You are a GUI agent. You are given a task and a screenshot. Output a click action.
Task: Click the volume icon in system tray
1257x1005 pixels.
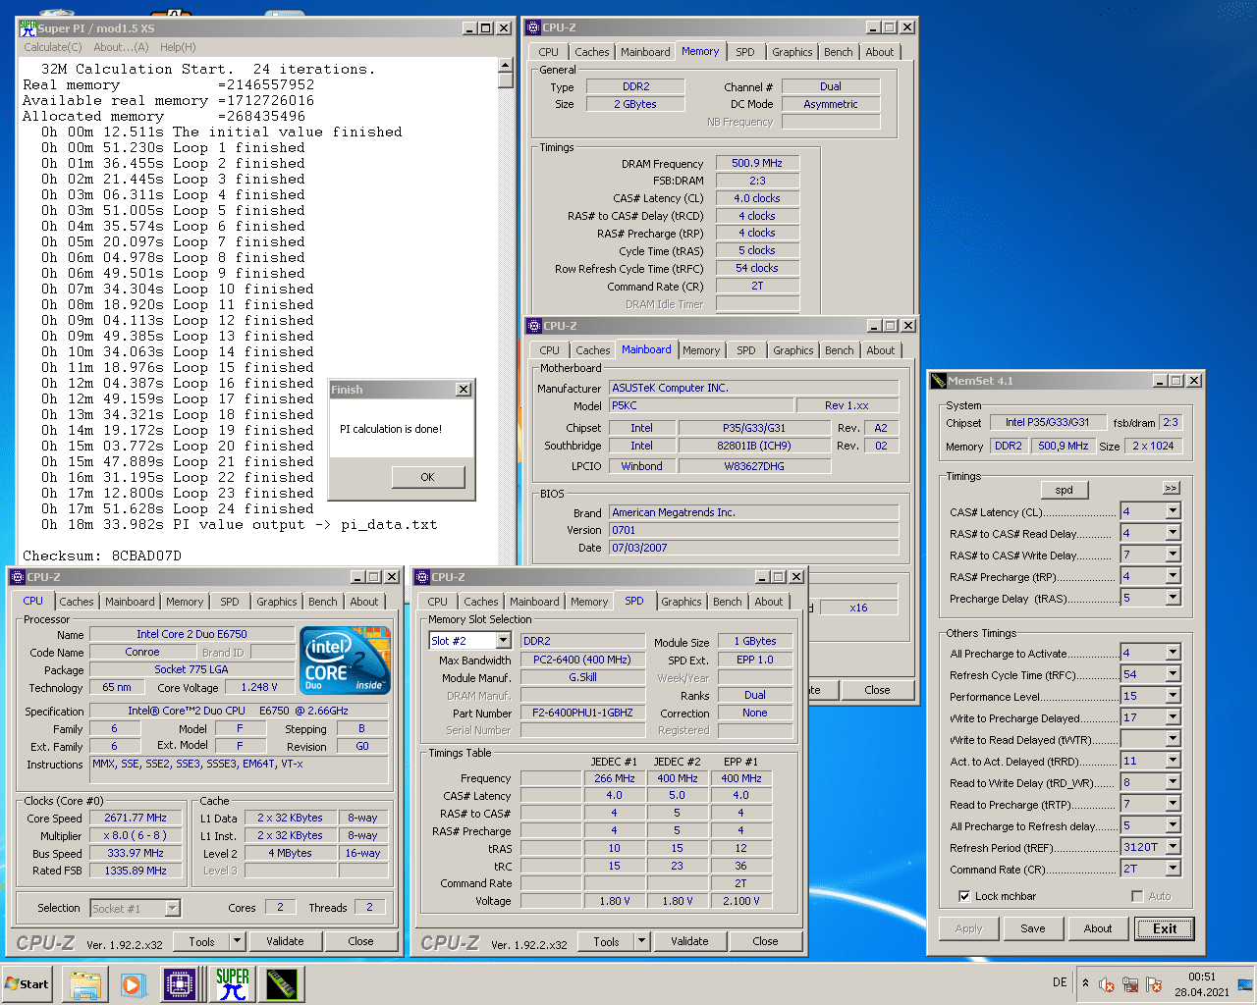tap(1107, 984)
